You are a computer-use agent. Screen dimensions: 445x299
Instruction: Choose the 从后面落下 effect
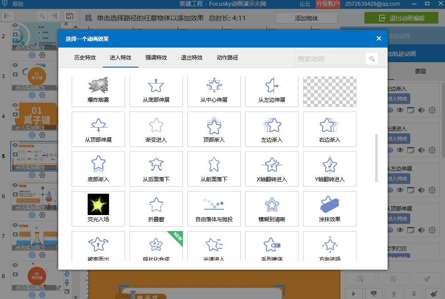pyautogui.click(x=156, y=169)
